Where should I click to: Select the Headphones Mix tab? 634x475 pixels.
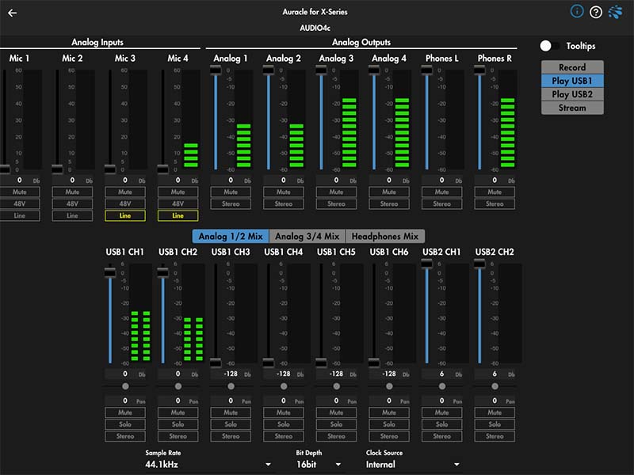pos(384,236)
